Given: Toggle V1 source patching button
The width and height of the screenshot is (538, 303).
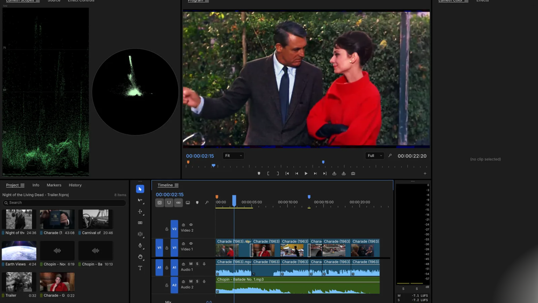Looking at the screenshot, I should (x=159, y=248).
